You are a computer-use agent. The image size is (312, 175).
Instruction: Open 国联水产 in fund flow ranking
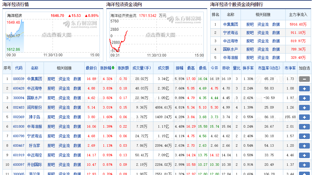[x=230, y=49]
